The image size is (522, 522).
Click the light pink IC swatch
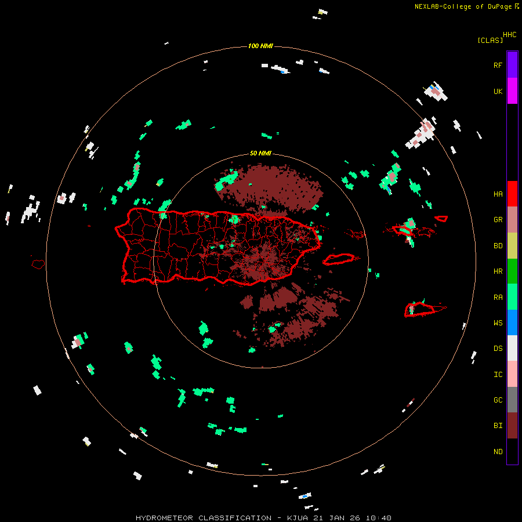[x=512, y=374]
